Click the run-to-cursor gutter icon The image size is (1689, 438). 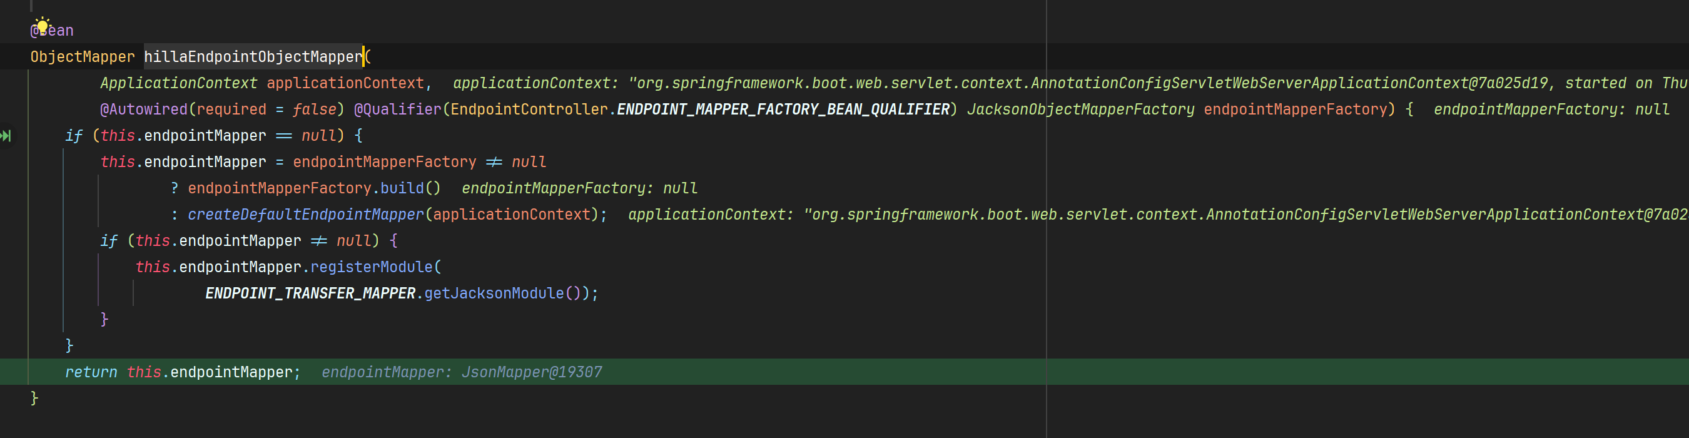point(6,136)
